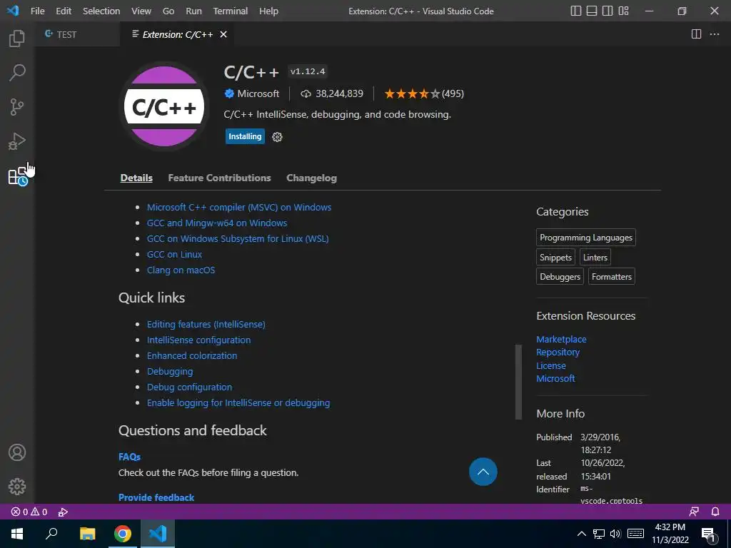Click the scroll-to-top arrow button
This screenshot has width=731, height=548.
click(x=483, y=472)
